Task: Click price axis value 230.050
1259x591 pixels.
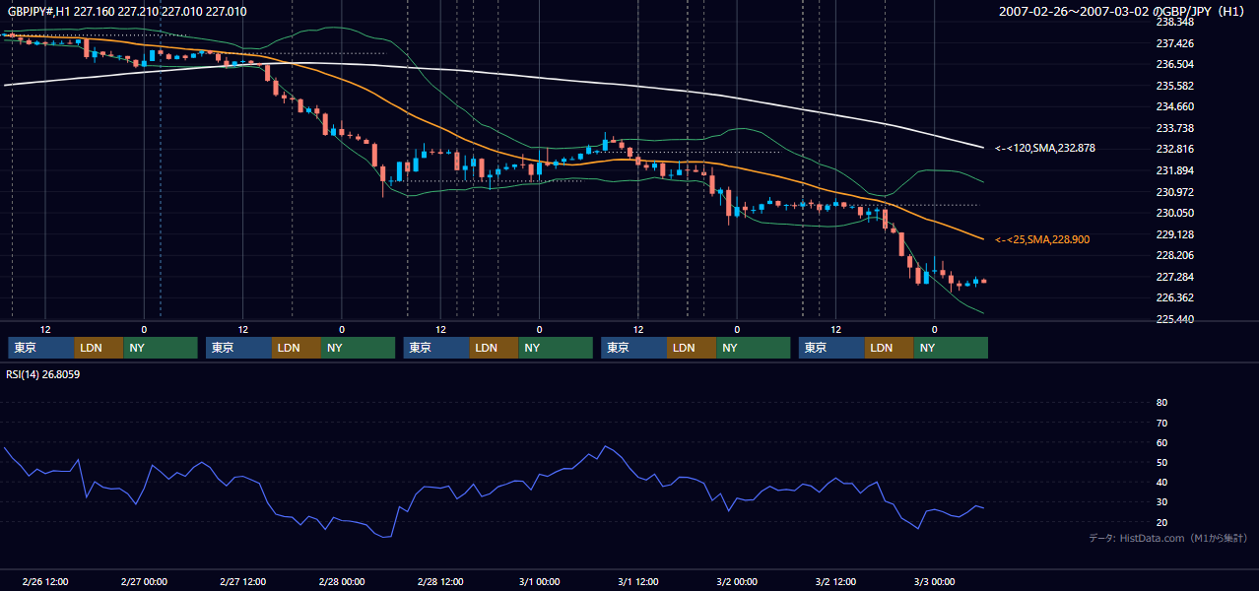Action: 1174,213
